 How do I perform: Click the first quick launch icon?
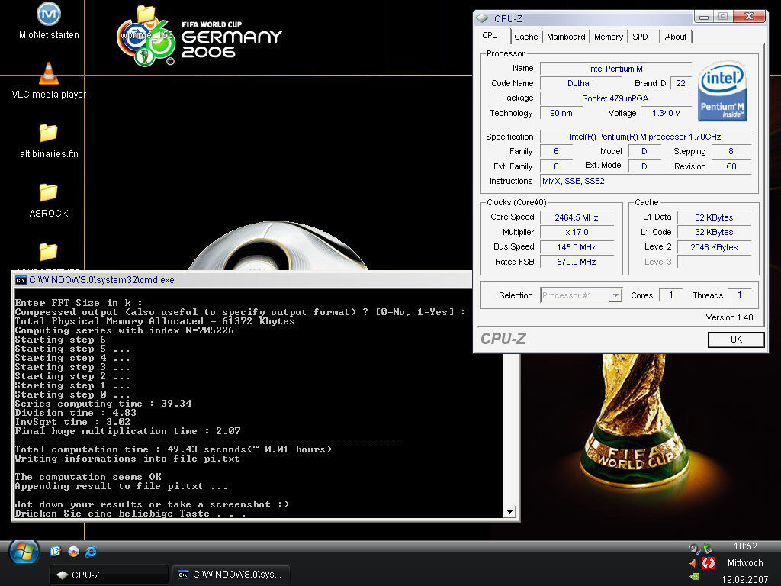[x=55, y=551]
